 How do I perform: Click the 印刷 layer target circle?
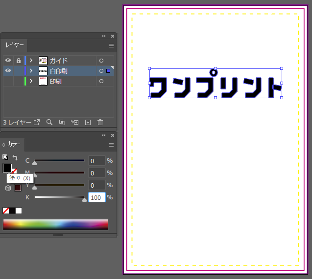pos(101,81)
